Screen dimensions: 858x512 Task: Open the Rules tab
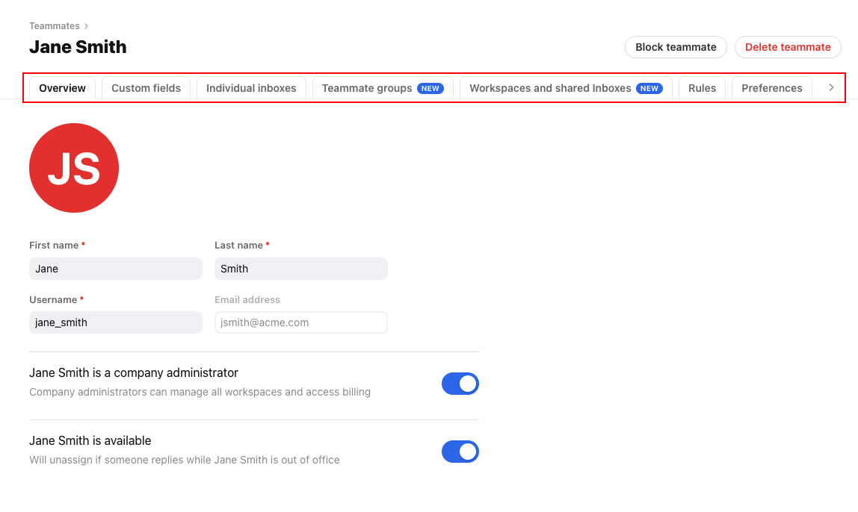coord(702,88)
